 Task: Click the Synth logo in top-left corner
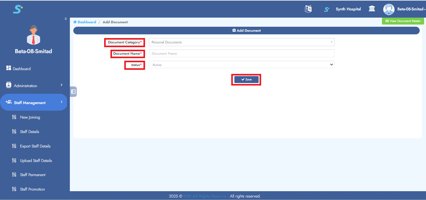click(x=18, y=9)
